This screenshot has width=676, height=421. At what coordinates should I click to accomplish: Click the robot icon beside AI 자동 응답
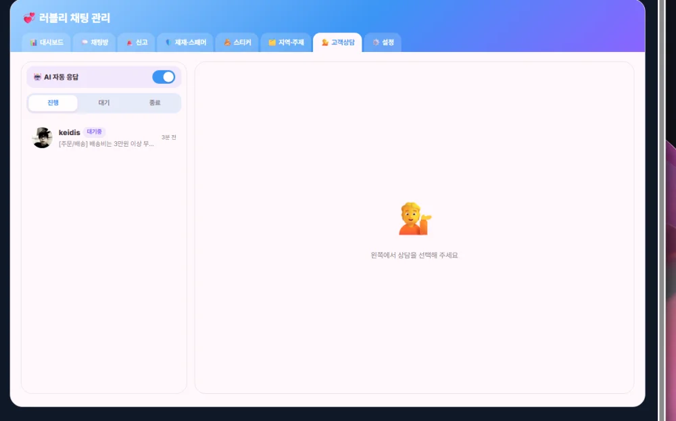point(37,77)
